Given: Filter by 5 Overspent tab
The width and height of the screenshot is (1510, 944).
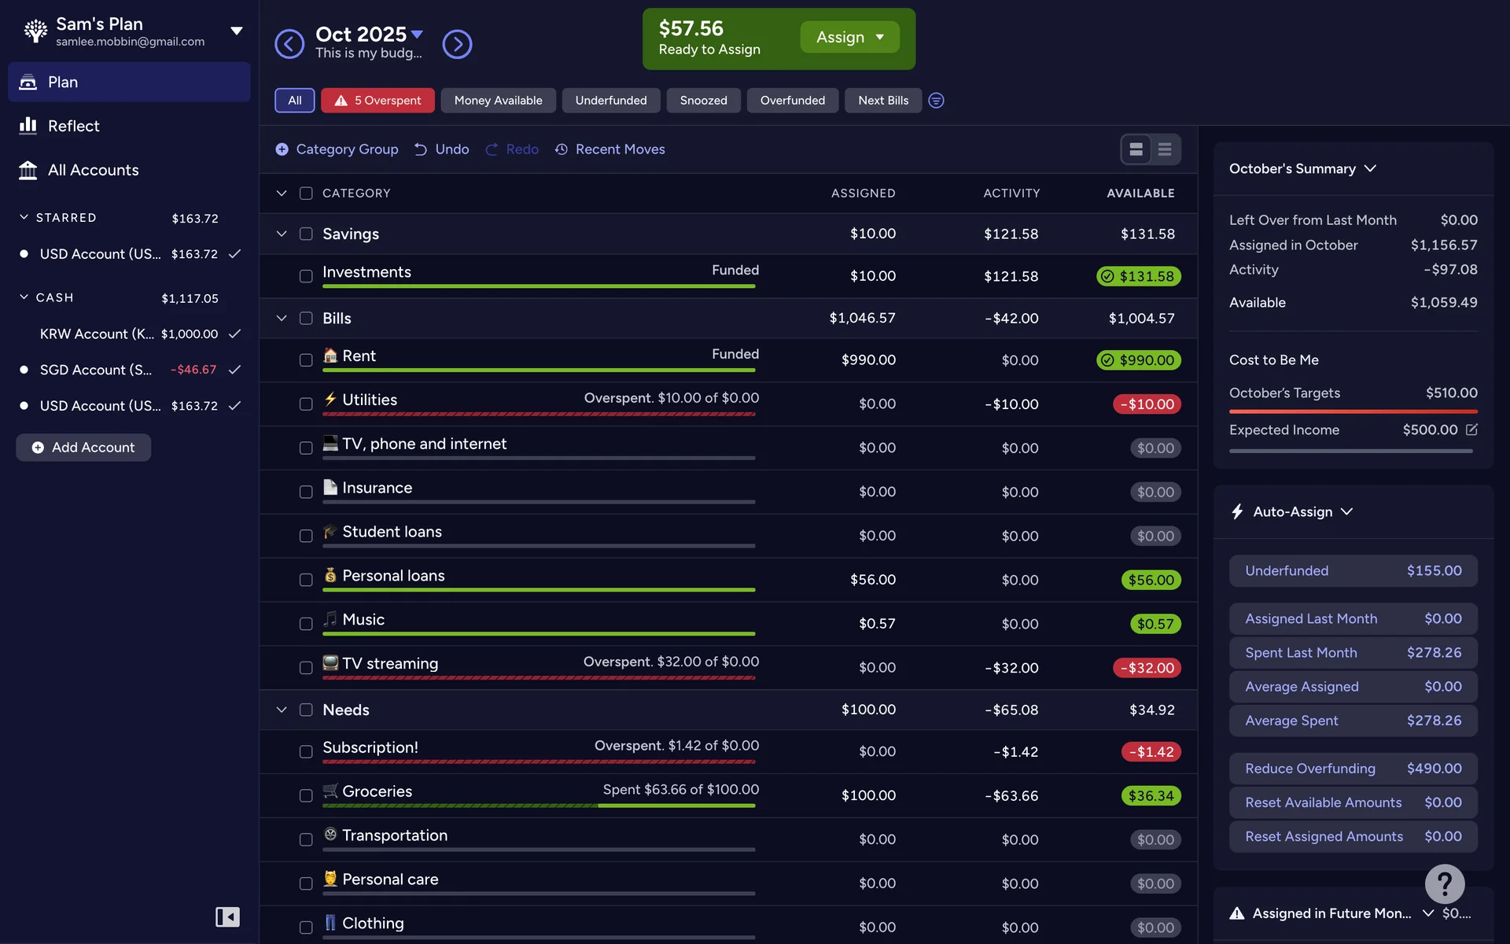Looking at the screenshot, I should [x=377, y=101].
